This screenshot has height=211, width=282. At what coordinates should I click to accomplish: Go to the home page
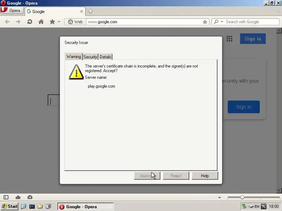point(41,22)
